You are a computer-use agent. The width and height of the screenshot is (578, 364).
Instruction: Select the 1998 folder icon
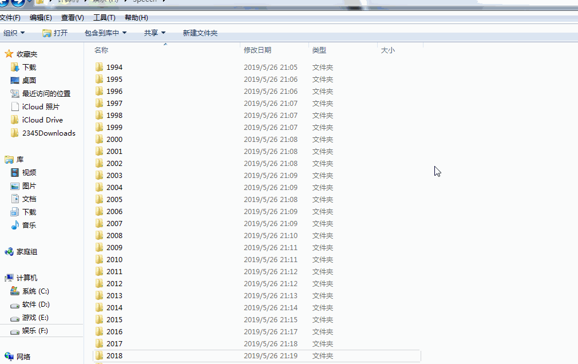coord(99,115)
